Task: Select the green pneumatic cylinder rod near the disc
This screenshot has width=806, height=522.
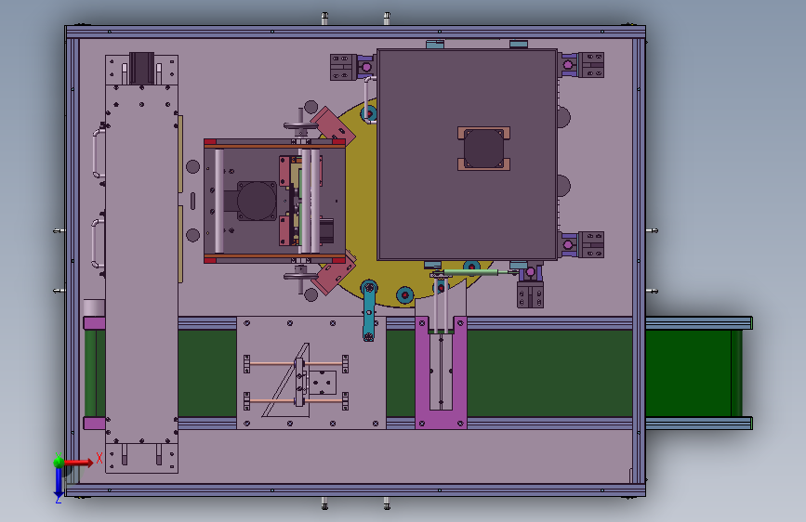Action: coord(470,272)
